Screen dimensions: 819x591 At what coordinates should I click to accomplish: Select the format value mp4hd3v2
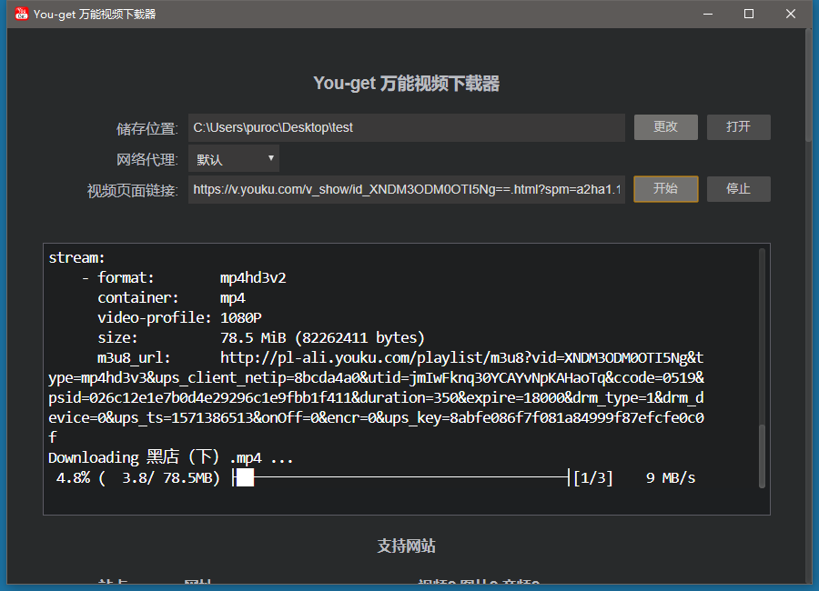tap(253, 277)
